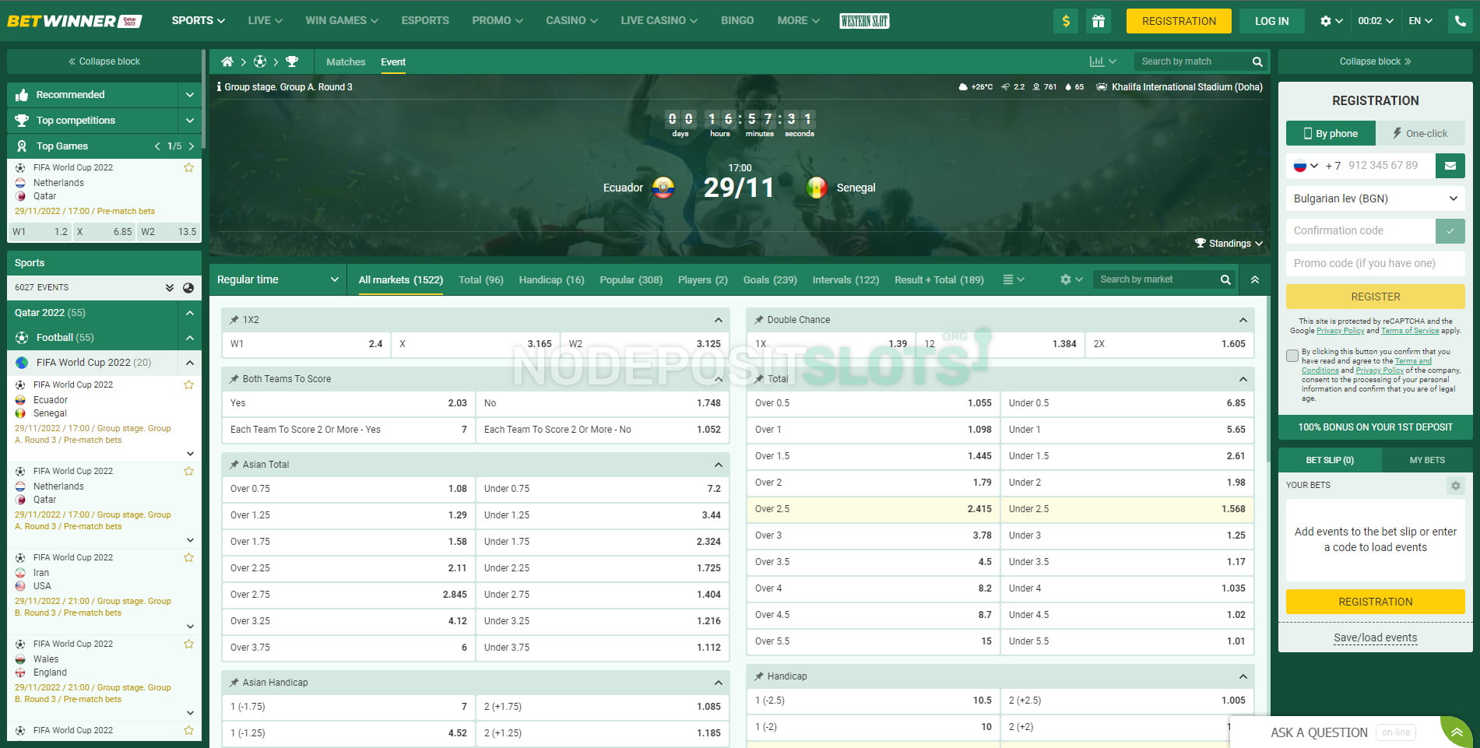Select the Handicap (16) markets tab
The width and height of the screenshot is (1480, 748).
pyautogui.click(x=551, y=279)
